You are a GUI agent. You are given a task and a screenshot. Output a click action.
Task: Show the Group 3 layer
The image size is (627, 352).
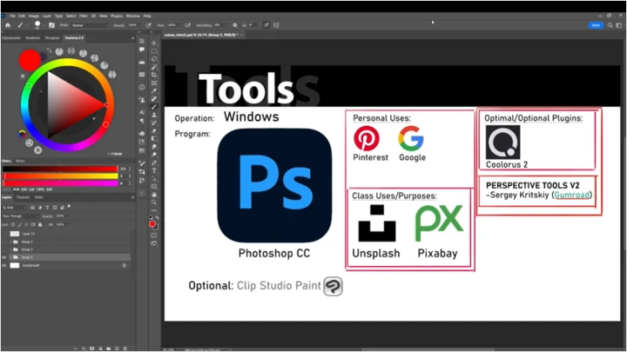[4, 249]
